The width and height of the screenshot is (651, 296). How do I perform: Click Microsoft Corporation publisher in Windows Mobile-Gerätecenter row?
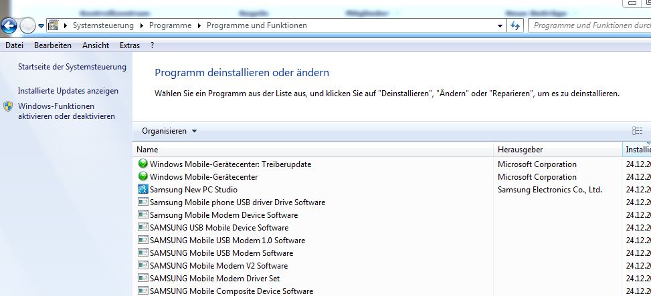[537, 177]
